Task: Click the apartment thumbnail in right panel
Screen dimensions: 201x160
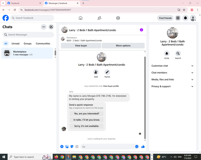Action: (172, 33)
